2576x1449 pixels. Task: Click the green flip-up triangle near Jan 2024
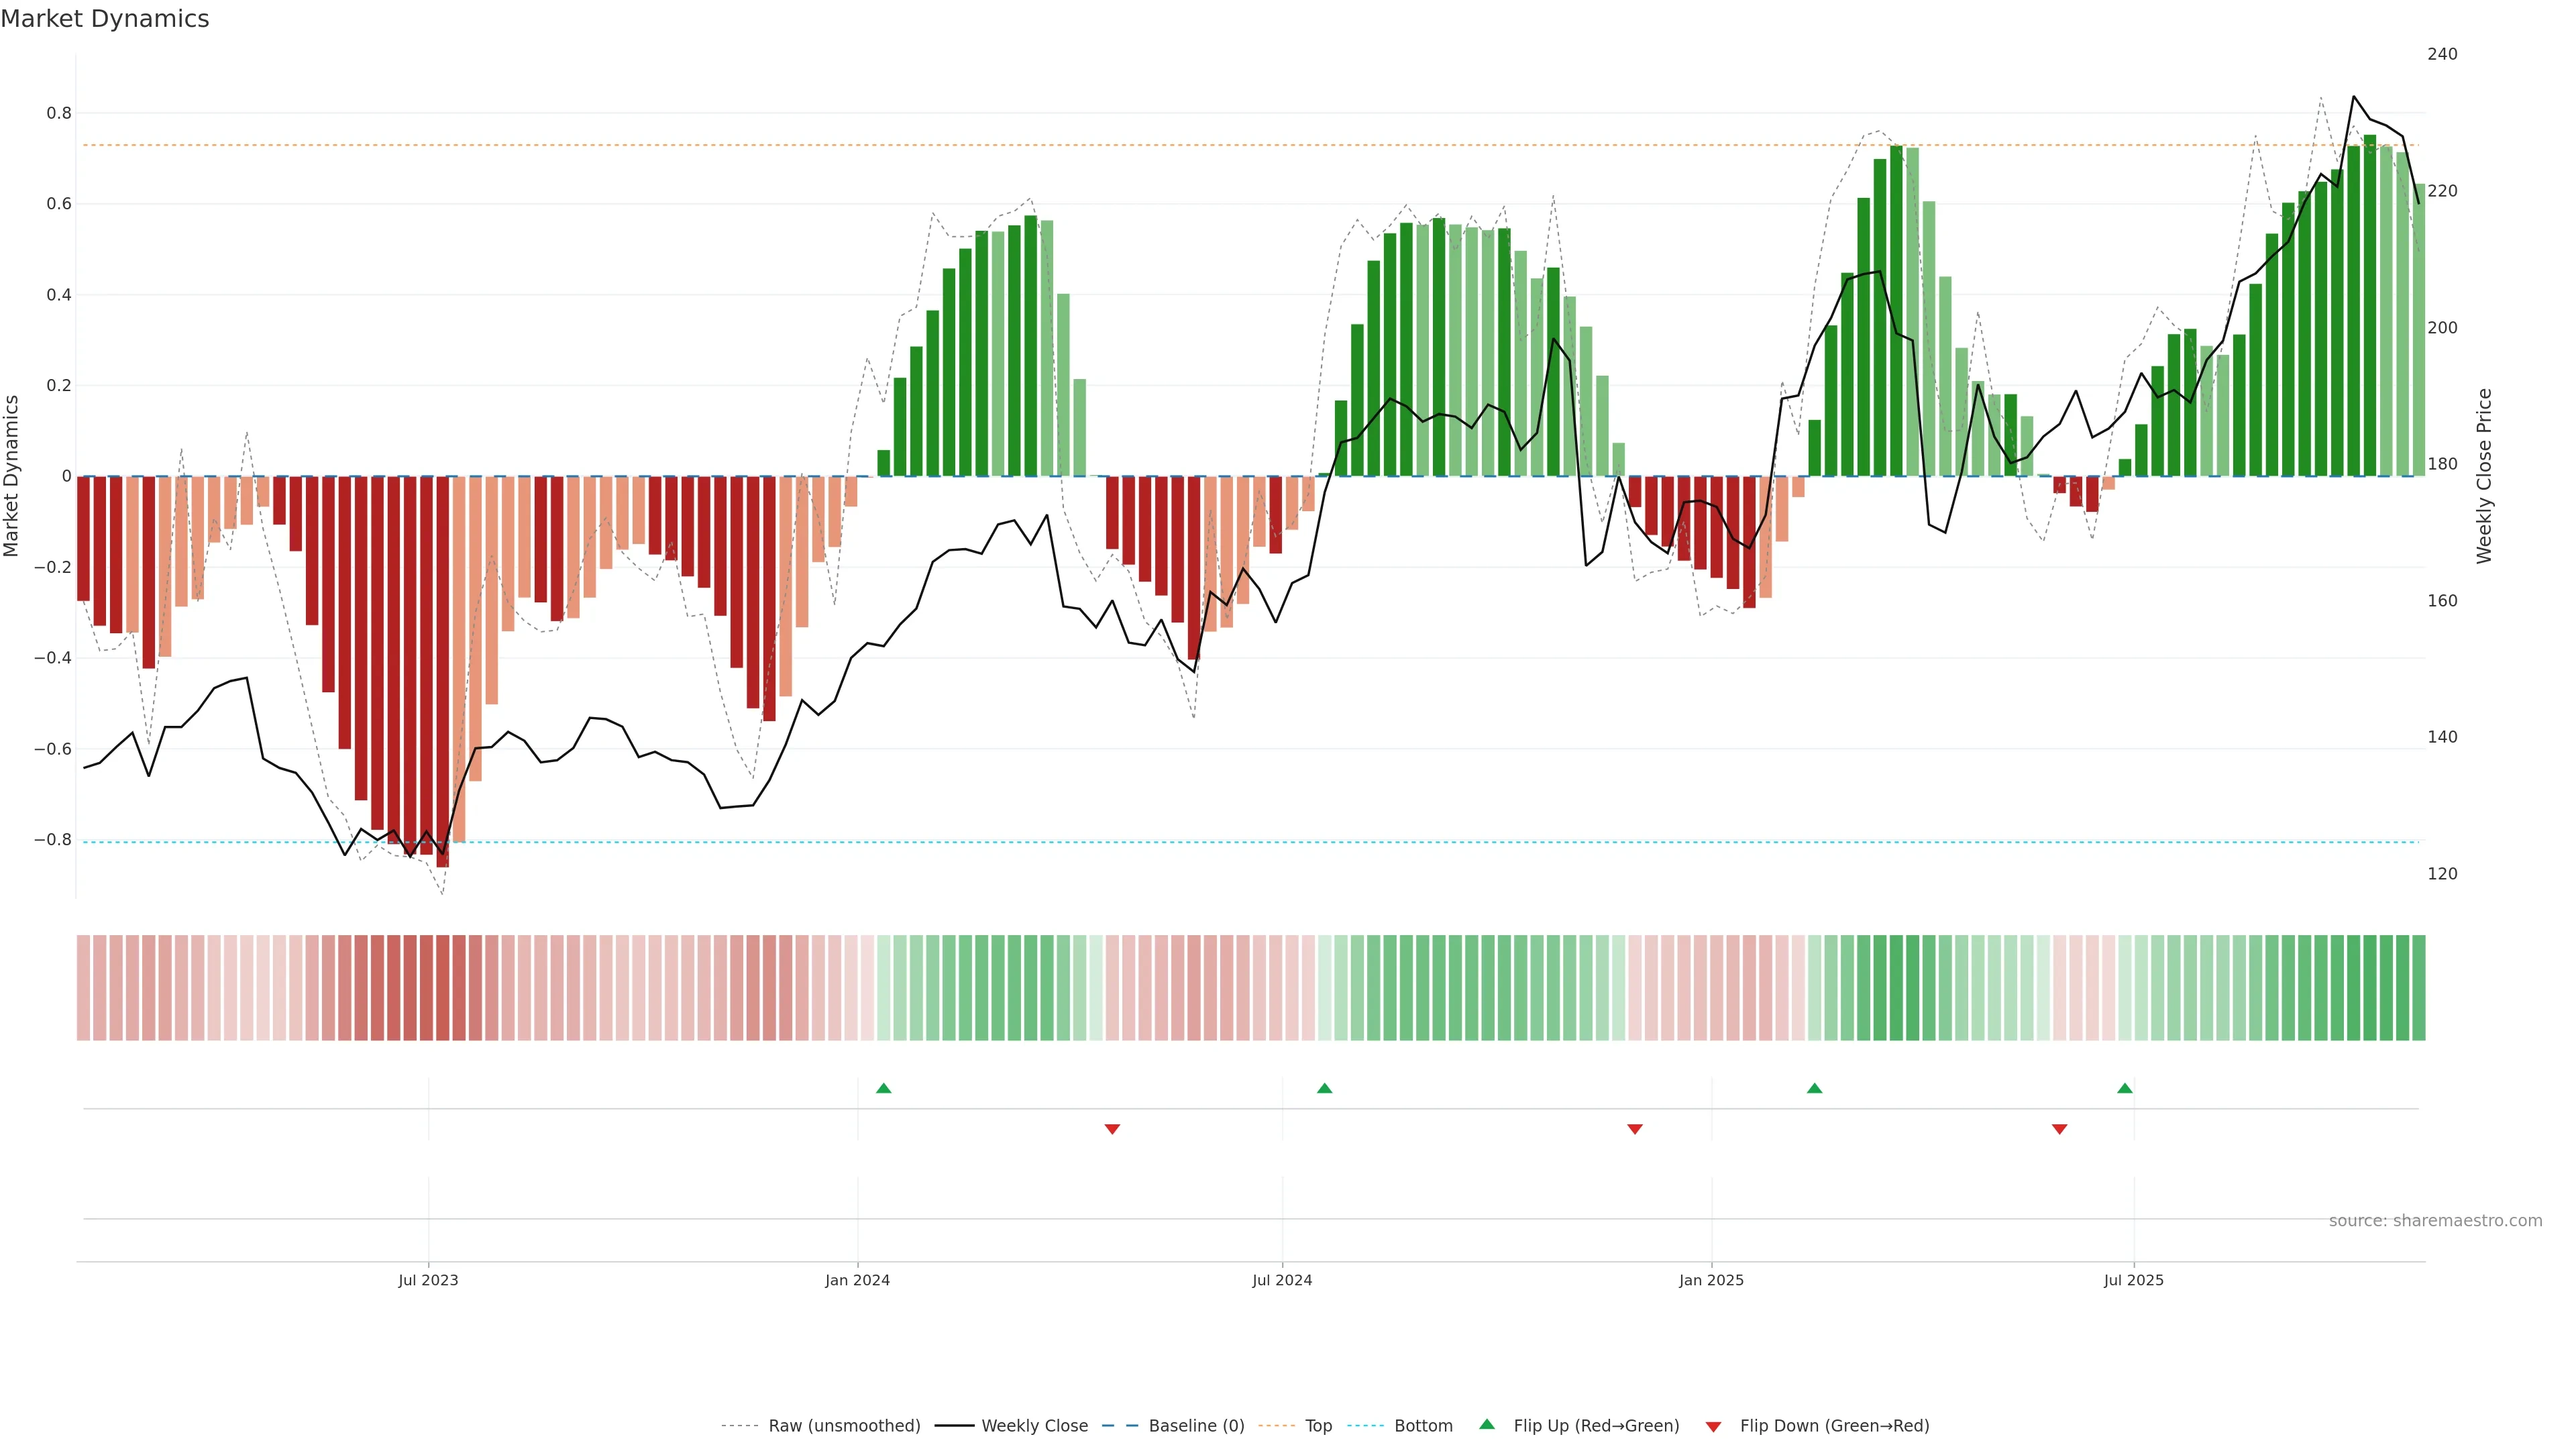(883, 1088)
